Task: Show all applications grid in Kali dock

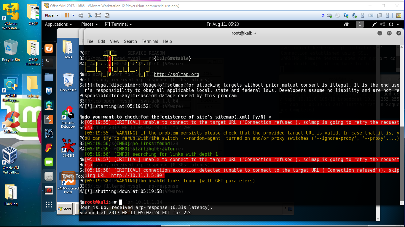Action: [49, 205]
